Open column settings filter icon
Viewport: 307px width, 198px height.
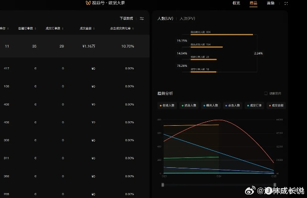point(142,18)
